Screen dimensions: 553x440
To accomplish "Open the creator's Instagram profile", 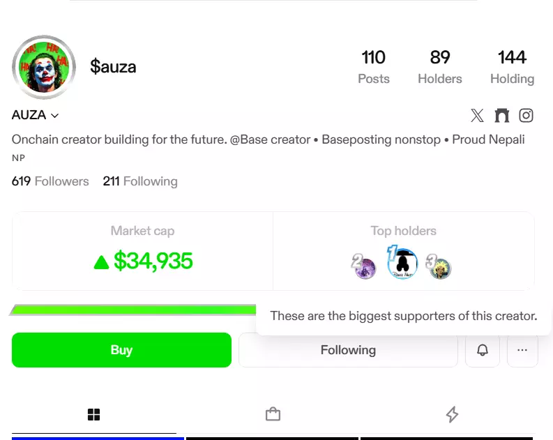I will [x=527, y=116].
